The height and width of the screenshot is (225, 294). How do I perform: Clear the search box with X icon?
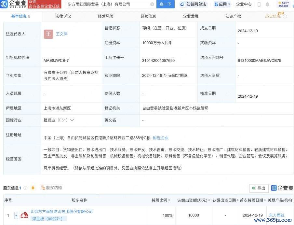tap(152, 4)
